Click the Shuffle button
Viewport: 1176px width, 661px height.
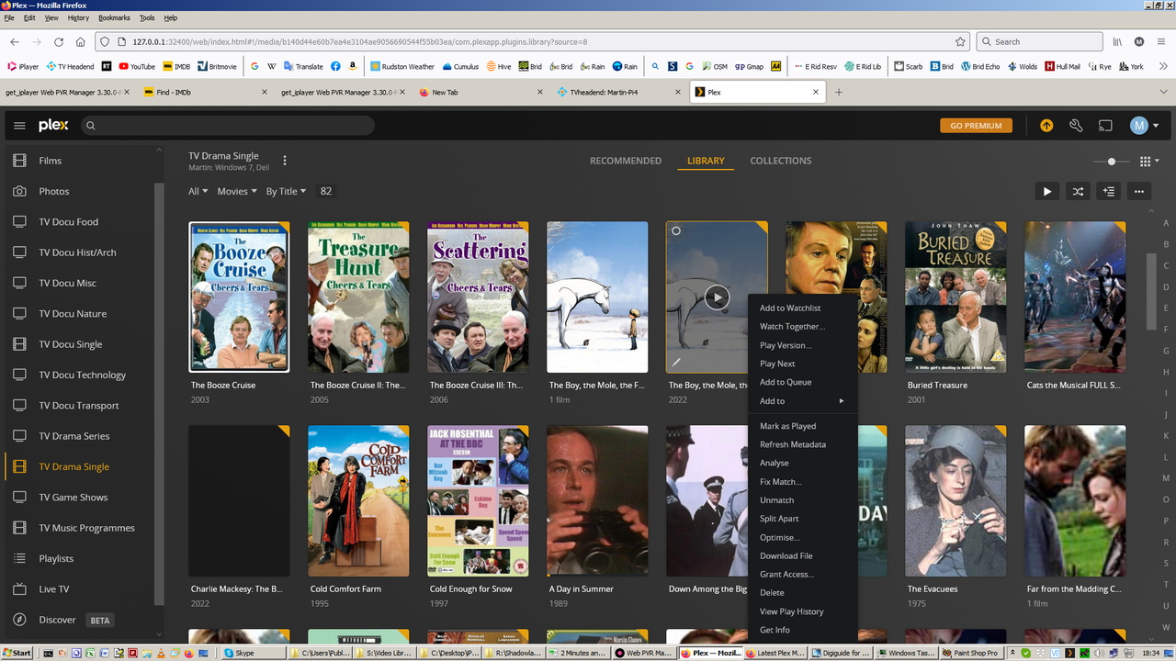coord(1078,191)
